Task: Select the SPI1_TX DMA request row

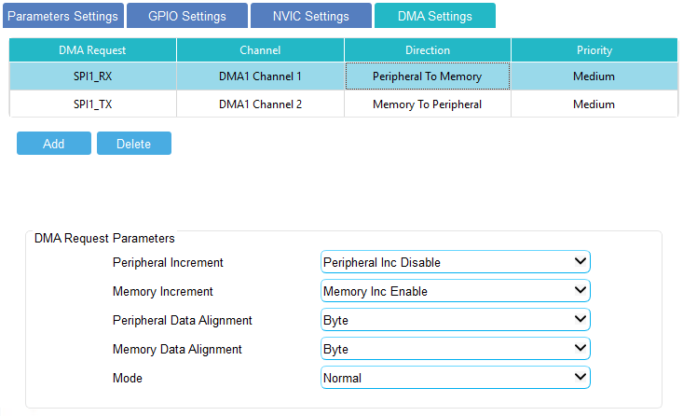Action: tap(92, 104)
